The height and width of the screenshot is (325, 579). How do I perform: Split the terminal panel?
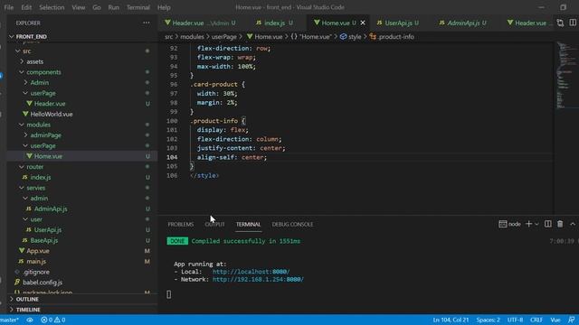[548, 224]
